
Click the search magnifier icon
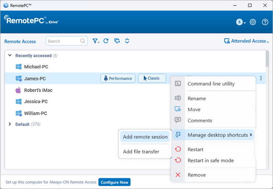pos(83,41)
